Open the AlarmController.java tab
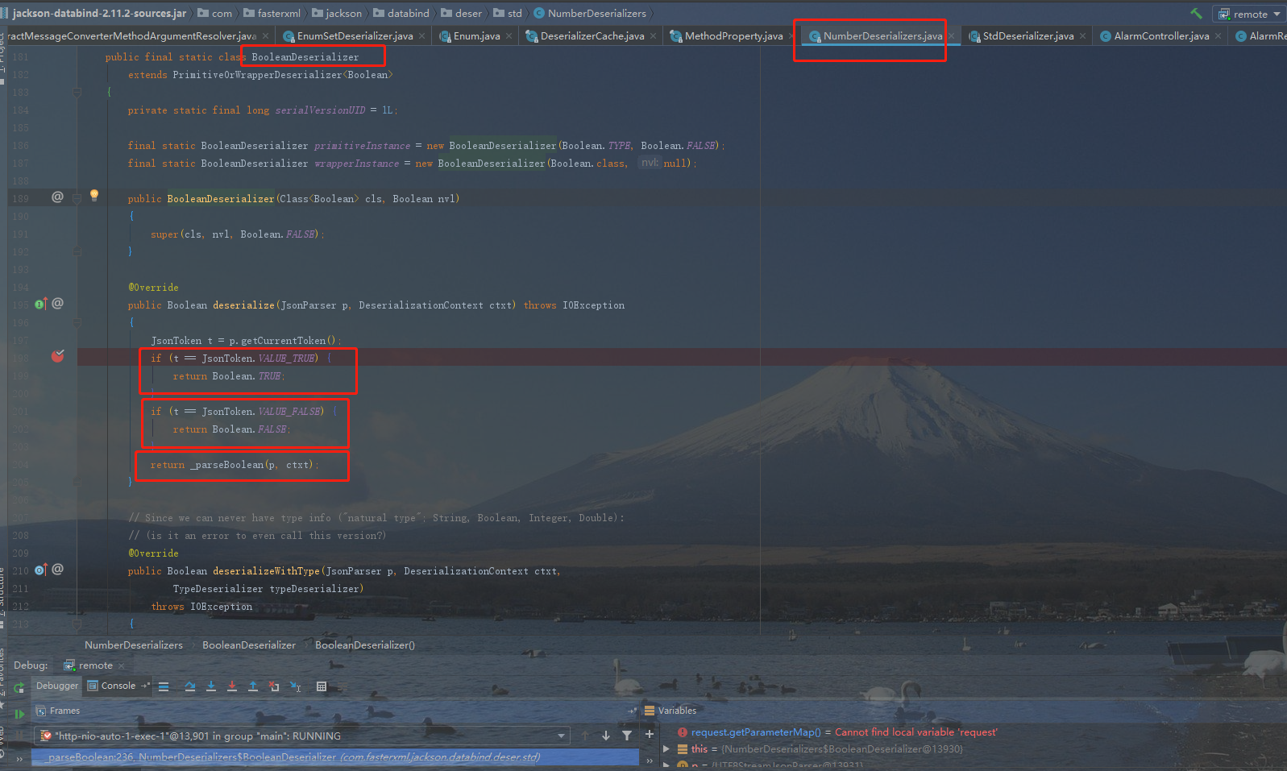Screen dimensions: 1287x771 tap(1161, 35)
